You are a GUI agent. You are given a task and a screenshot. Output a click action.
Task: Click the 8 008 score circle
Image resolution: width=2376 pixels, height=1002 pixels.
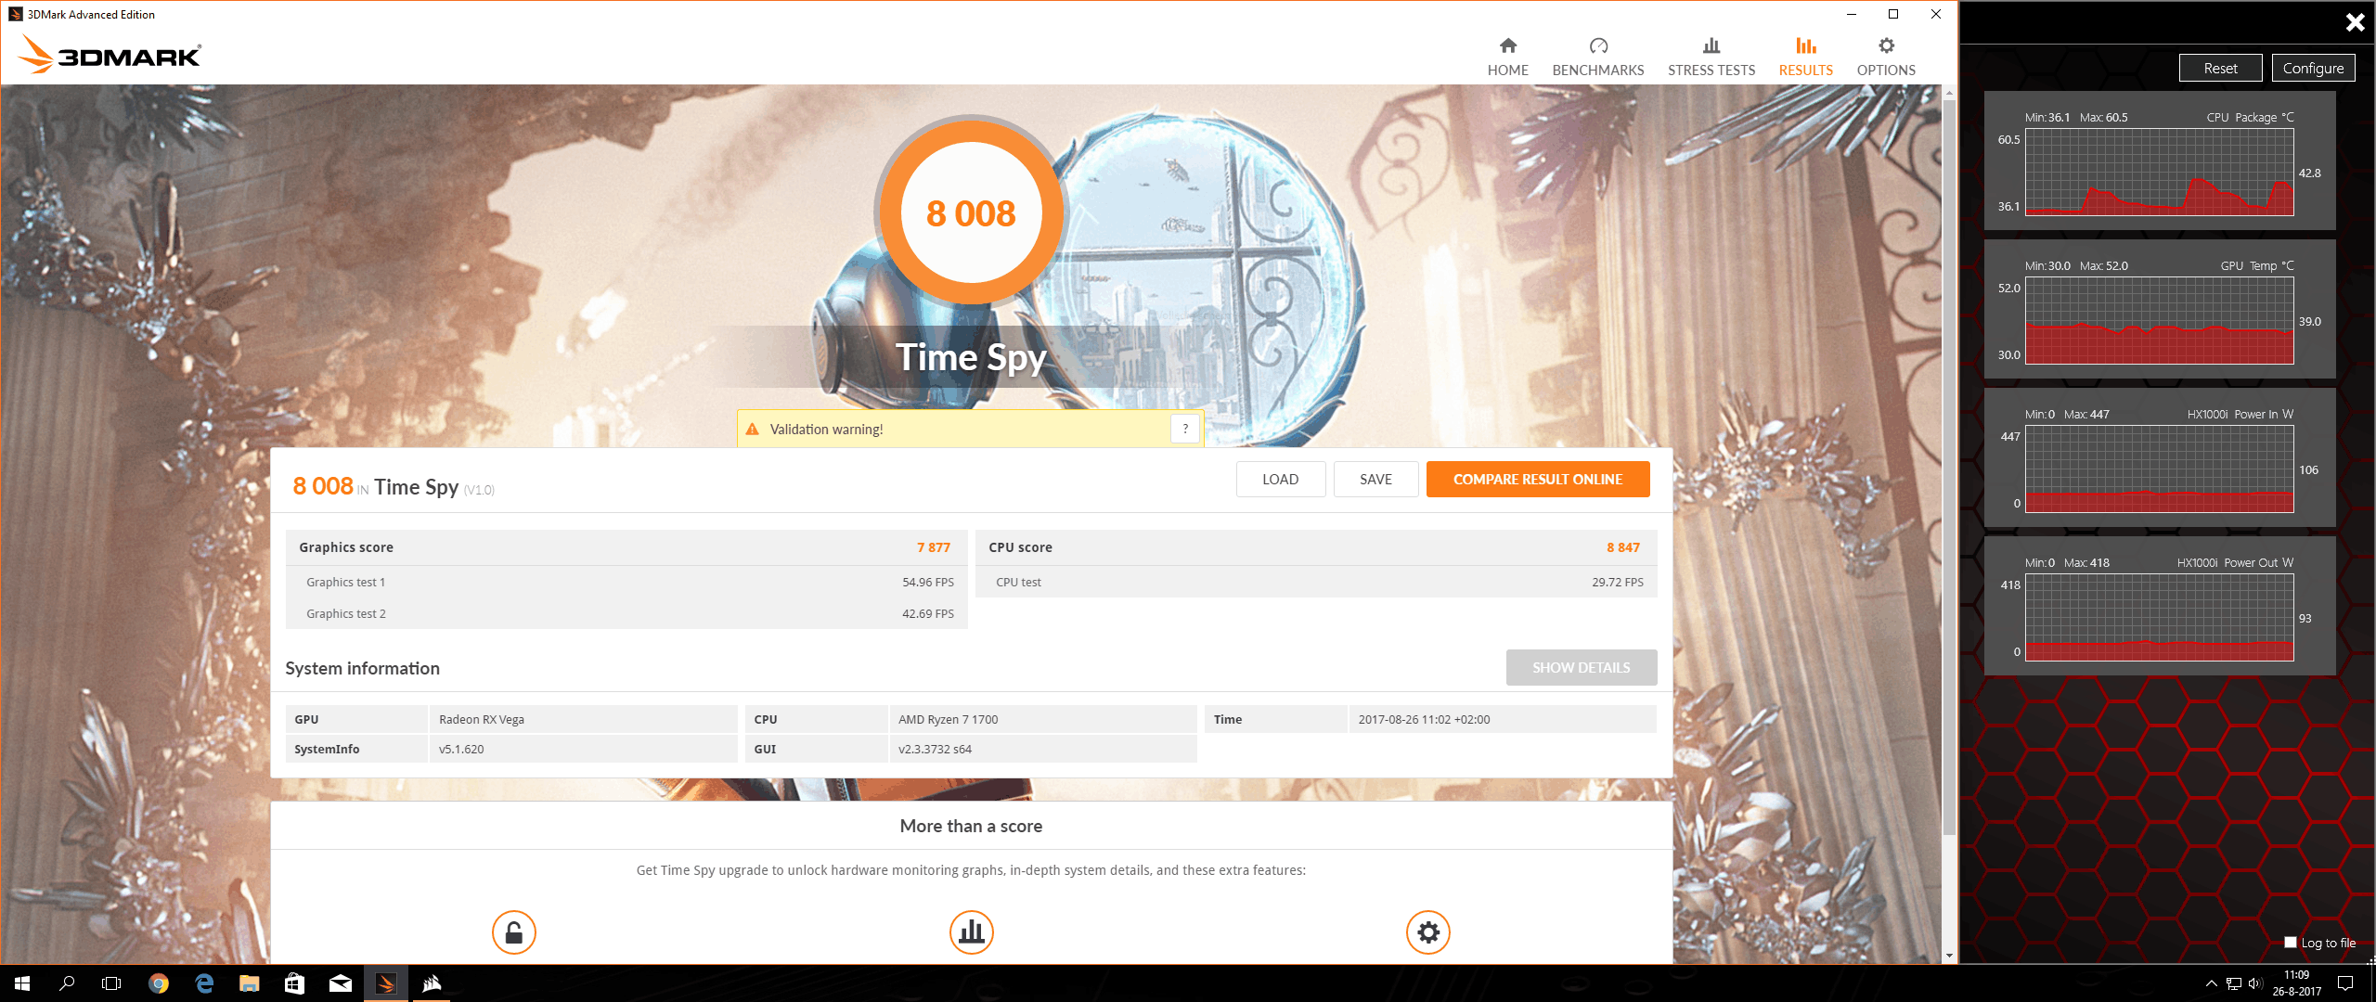coord(971,212)
